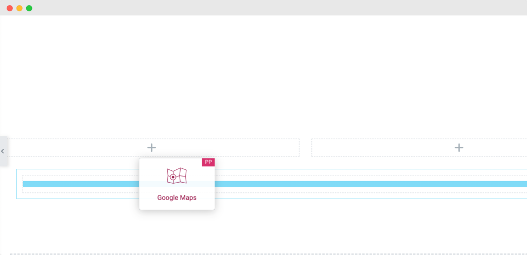527x255 pixels.
Task: Click the empty white canvas above the sections
Action: coord(263,75)
